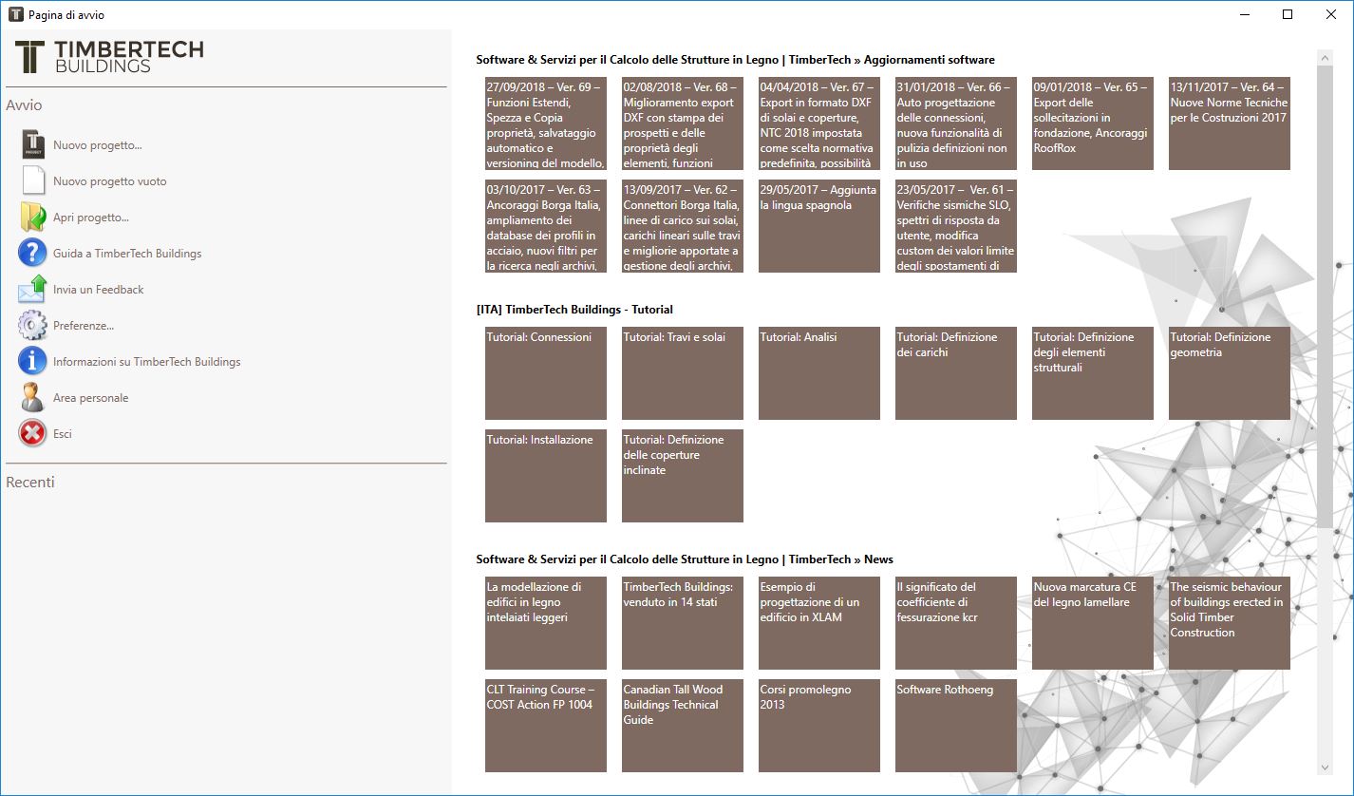The width and height of the screenshot is (1354, 796).
Task: Open Tutorial: Connessioni tile
Action: (x=546, y=373)
